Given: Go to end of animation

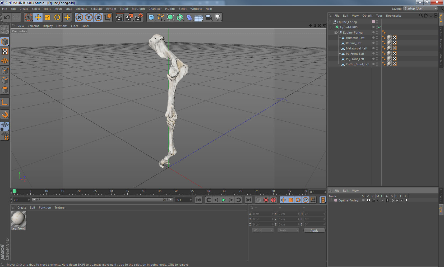Looking at the screenshot, I should [x=248, y=200].
